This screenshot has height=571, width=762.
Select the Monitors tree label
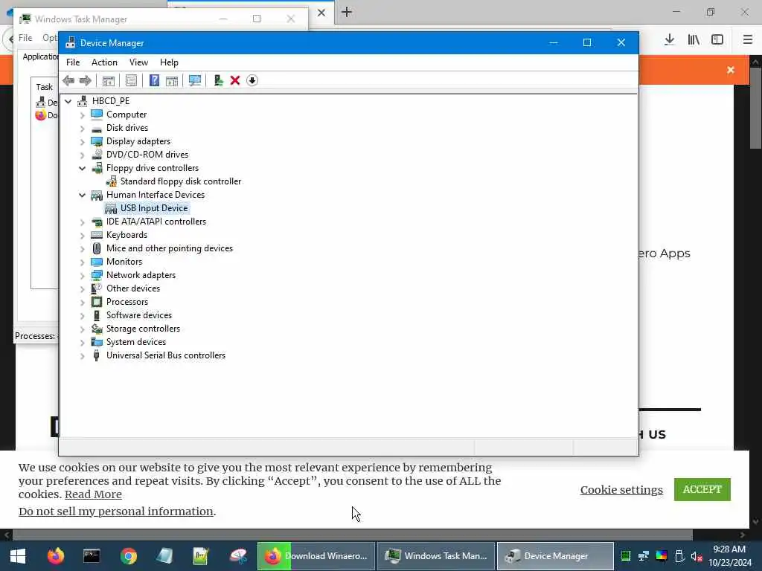[124, 261]
